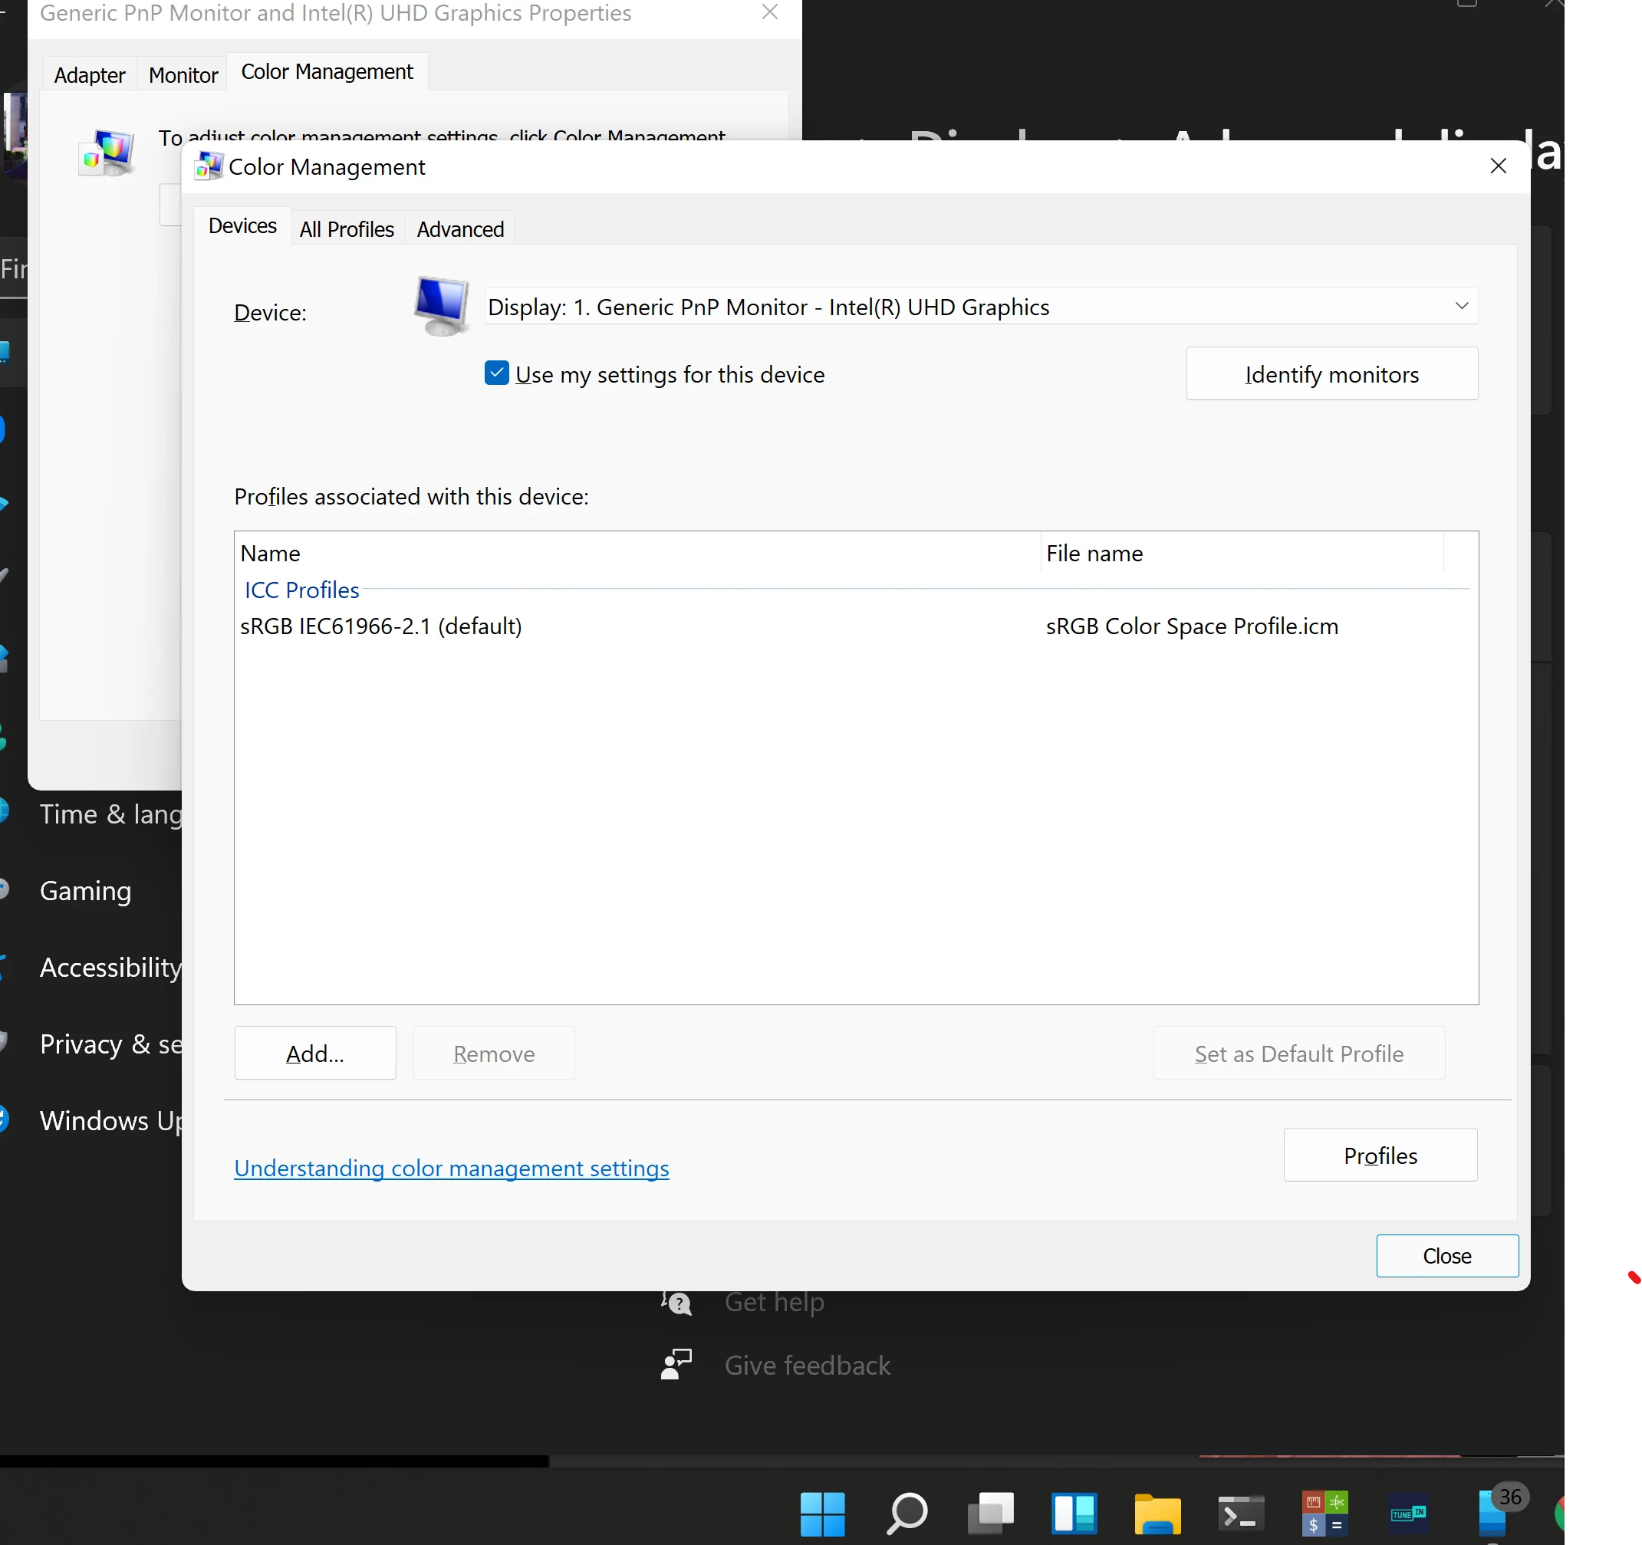Switch to the Advanced tab
The image size is (1642, 1545).
click(x=460, y=229)
